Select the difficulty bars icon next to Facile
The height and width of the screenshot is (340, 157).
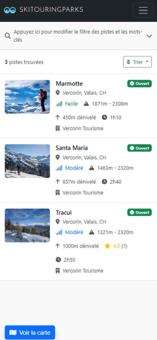pyautogui.click(x=59, y=103)
